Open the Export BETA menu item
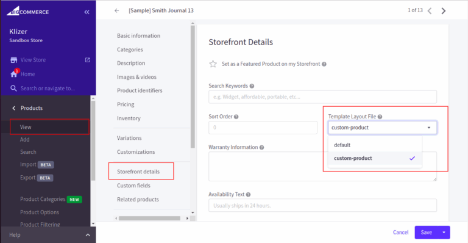 pyautogui.click(x=37, y=178)
